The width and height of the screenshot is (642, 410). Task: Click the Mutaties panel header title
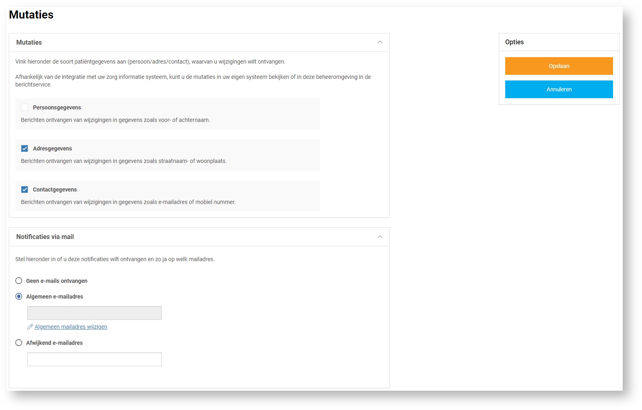pyautogui.click(x=29, y=42)
